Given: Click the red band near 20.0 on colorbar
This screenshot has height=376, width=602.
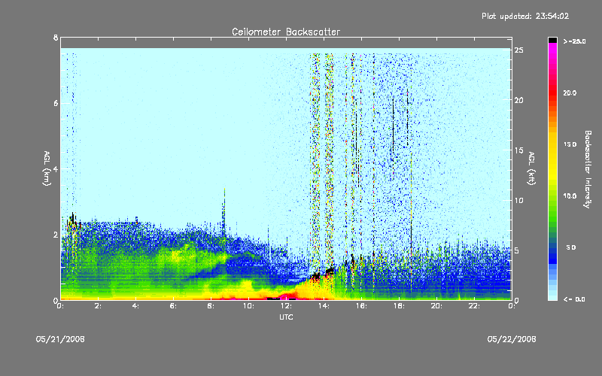Looking at the screenshot, I should (552, 92).
